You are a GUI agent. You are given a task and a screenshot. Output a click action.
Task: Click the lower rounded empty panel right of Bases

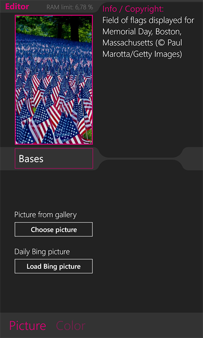(x=140, y=165)
